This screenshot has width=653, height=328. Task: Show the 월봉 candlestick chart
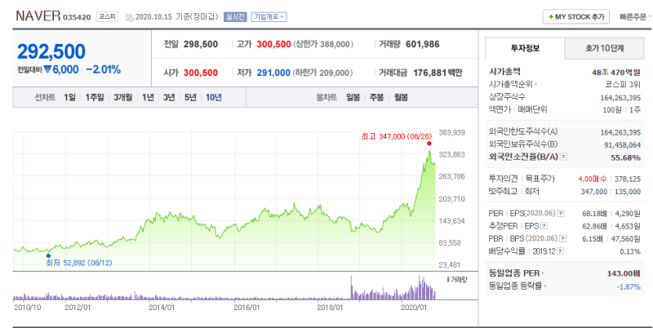401,98
